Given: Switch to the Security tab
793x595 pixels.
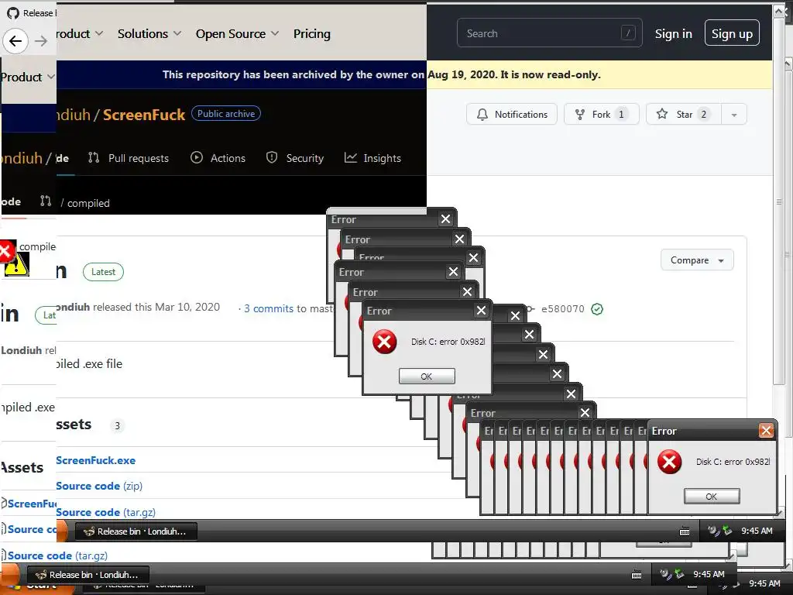Looking at the screenshot, I should point(295,158).
